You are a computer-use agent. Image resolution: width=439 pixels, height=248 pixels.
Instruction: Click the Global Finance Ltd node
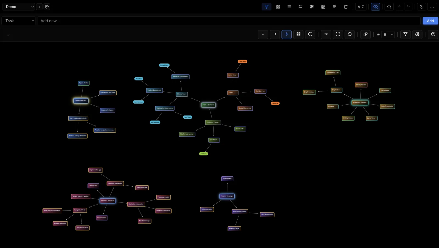(x=245, y=108)
